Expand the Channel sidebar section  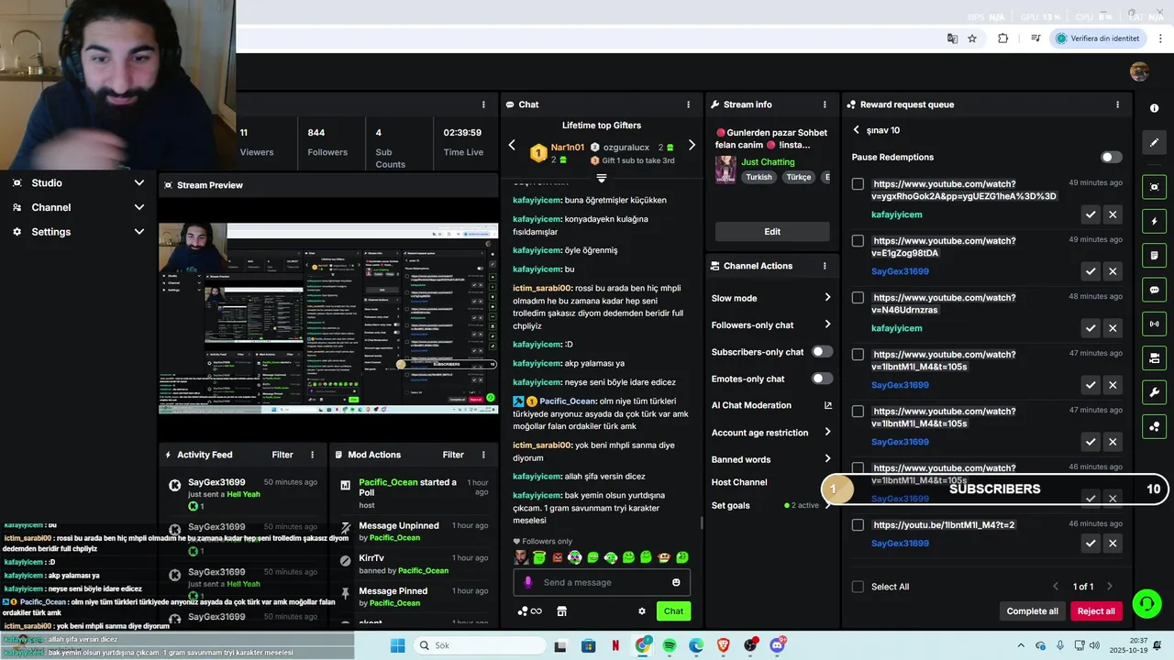point(78,207)
